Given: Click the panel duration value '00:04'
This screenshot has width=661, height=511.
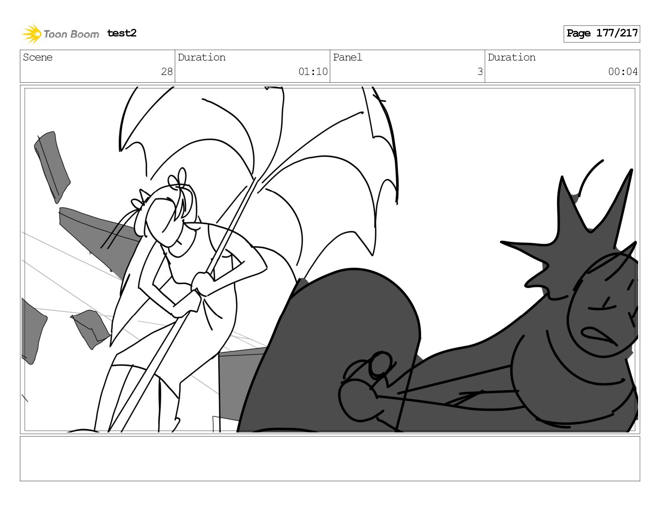Looking at the screenshot, I should pos(623,72).
